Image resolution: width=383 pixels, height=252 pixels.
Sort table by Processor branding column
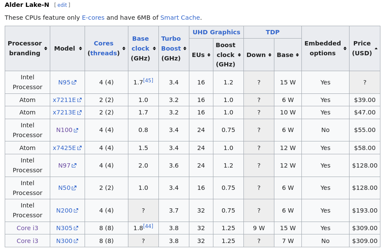(46, 48)
